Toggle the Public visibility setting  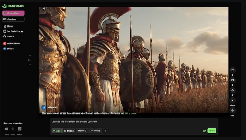tap(96, 131)
